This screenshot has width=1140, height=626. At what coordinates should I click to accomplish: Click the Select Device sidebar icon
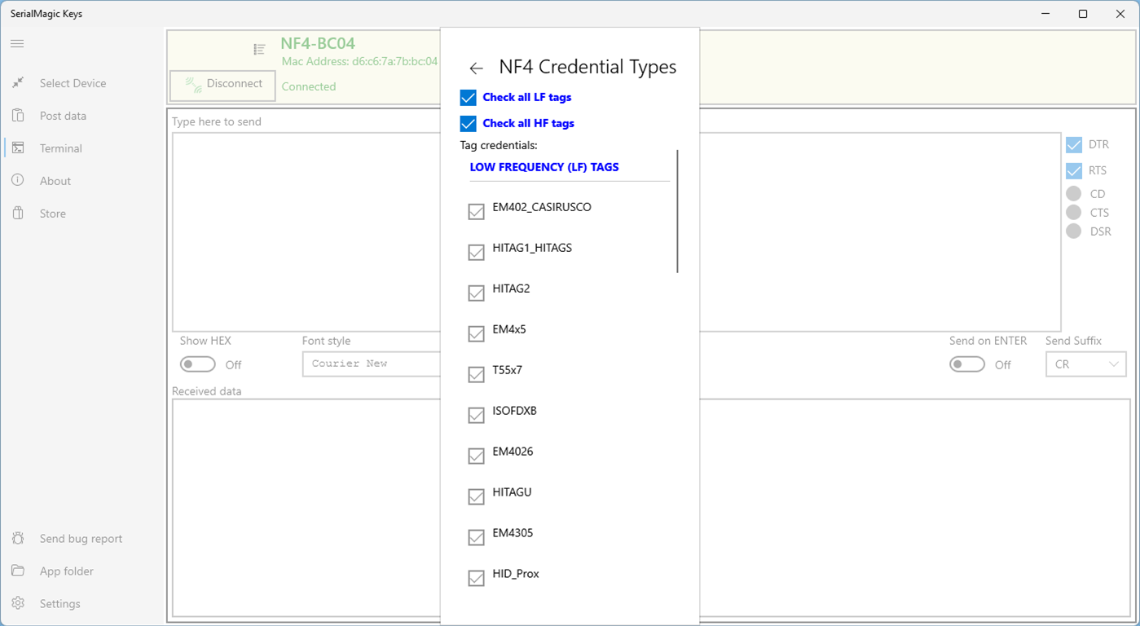(x=18, y=83)
